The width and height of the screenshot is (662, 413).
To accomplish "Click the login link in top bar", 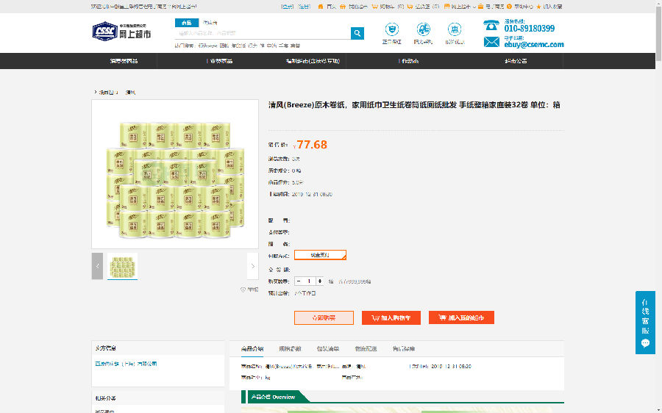I will click(288, 7).
